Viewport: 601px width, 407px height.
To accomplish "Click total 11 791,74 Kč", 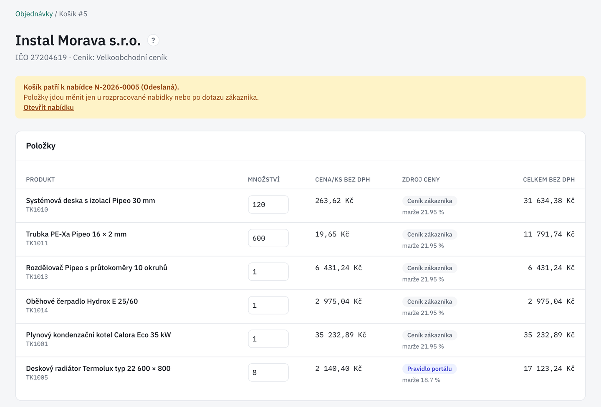I will (549, 234).
